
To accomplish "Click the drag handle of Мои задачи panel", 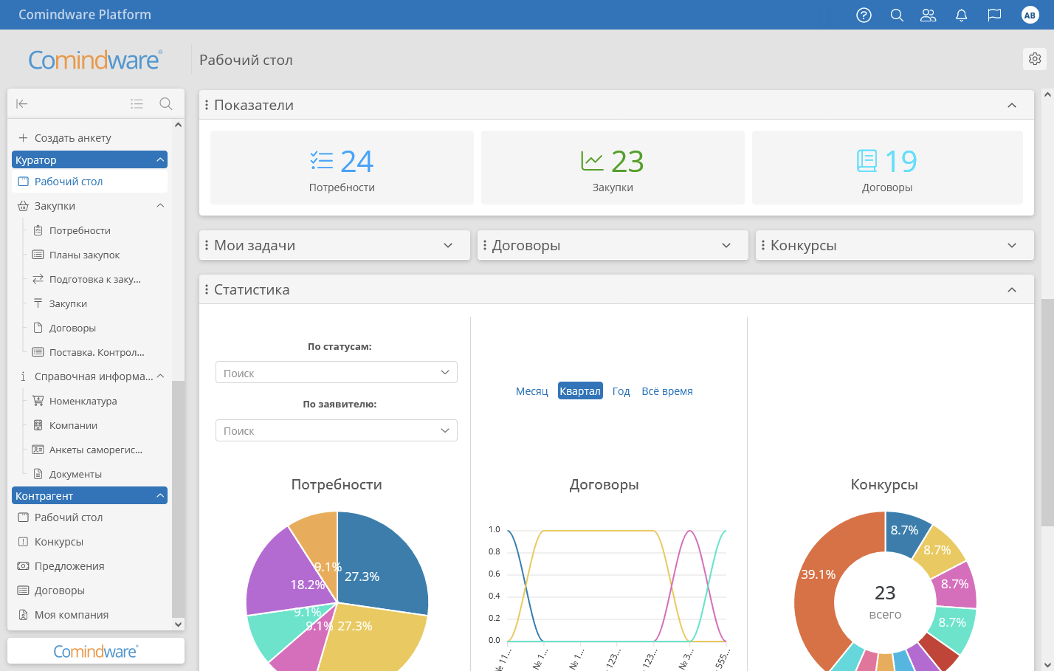I will pos(207,245).
